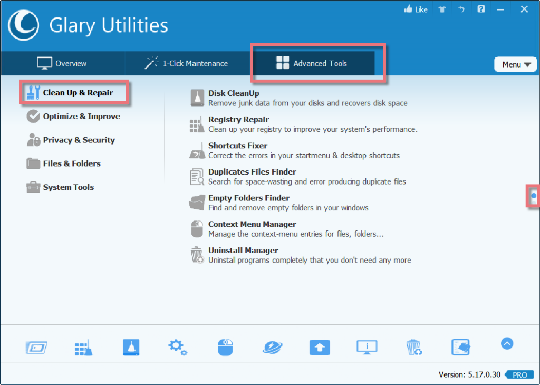Select the 1-Click Maintenance tab

pyautogui.click(x=187, y=63)
